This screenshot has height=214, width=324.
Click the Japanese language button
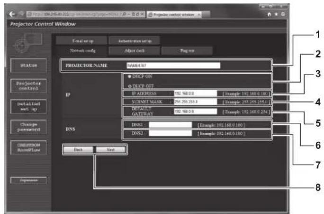pyautogui.click(x=28, y=180)
